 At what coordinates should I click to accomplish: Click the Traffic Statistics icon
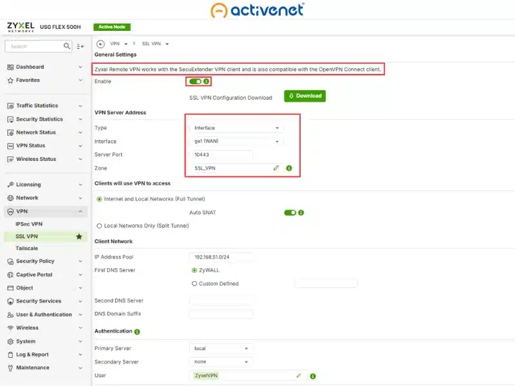[x=10, y=106]
